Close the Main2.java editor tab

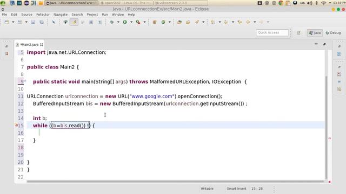[x=42, y=45]
